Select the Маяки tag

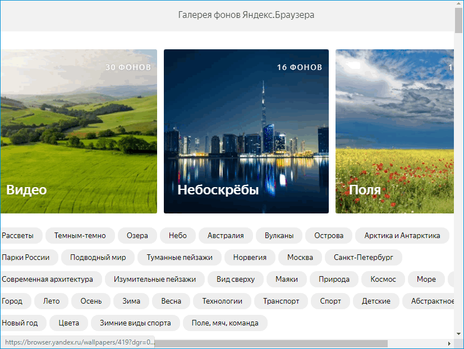[286, 279]
